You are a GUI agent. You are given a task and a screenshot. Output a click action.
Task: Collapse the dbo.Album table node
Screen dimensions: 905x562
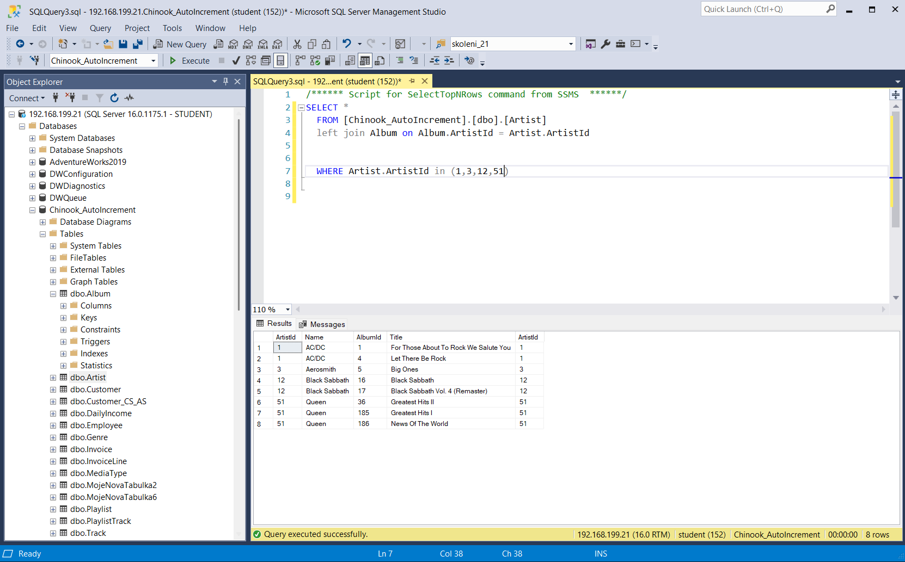tap(53, 294)
